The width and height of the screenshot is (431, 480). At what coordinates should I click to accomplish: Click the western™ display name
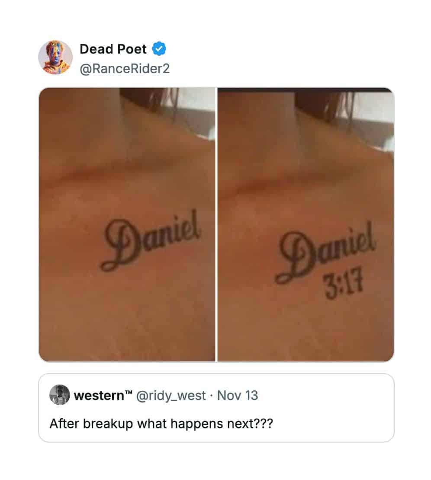tap(103, 396)
